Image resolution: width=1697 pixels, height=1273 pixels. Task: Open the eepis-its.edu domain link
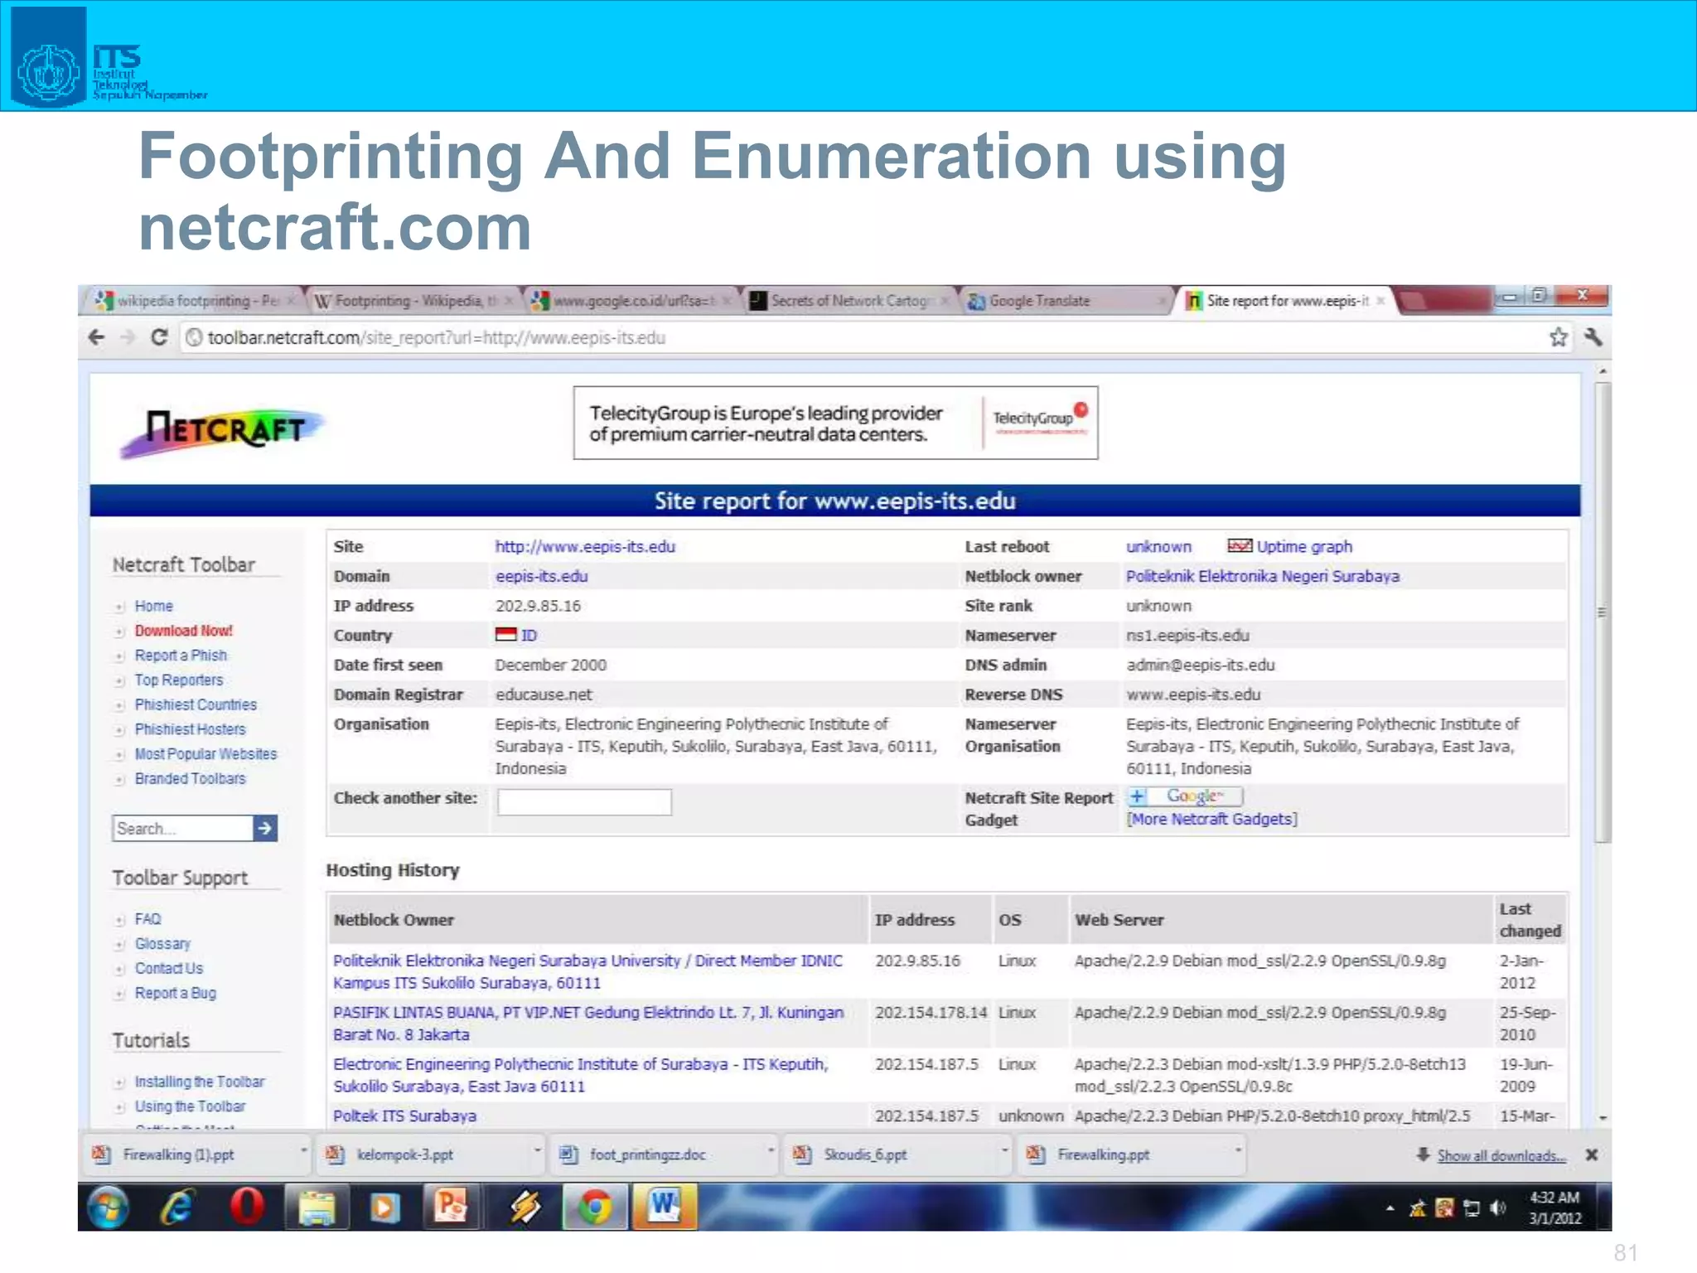541,576
